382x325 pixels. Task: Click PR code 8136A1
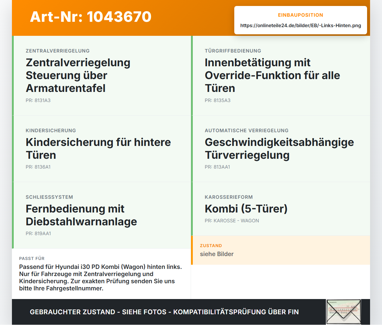(38, 167)
